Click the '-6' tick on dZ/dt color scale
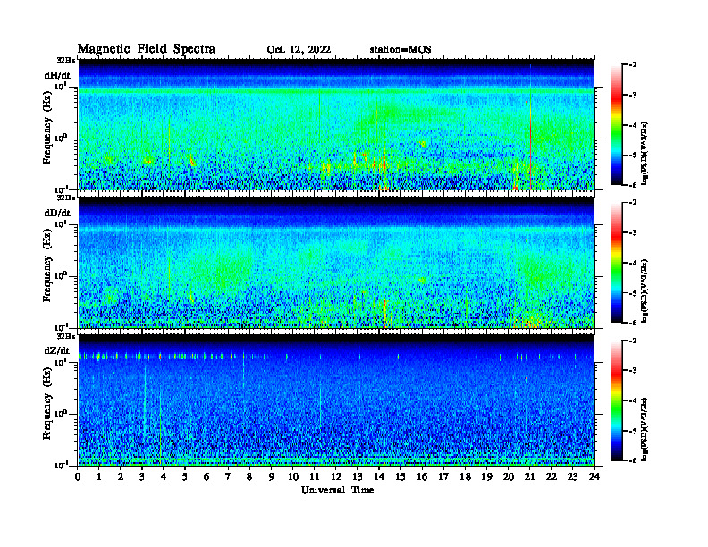 [633, 460]
